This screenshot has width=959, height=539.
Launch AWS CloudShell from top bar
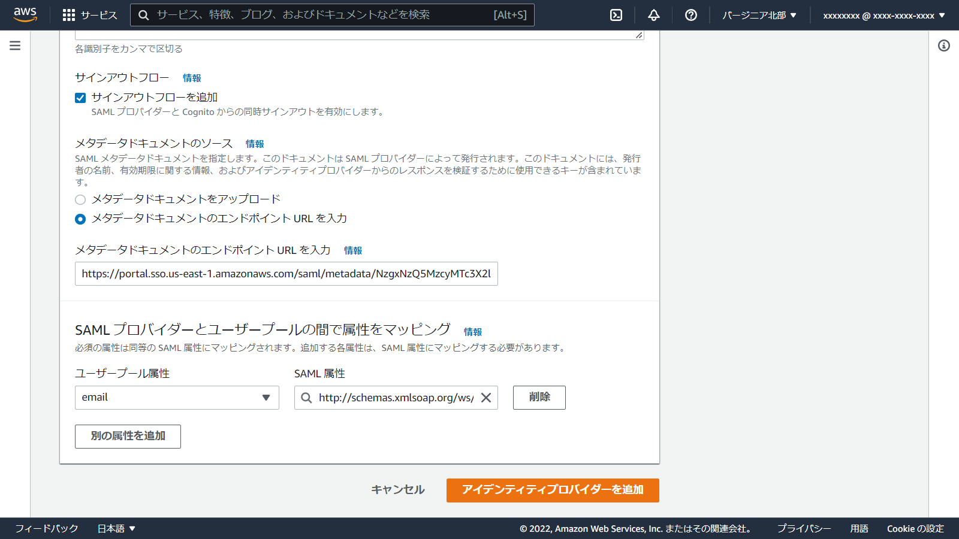pos(616,15)
